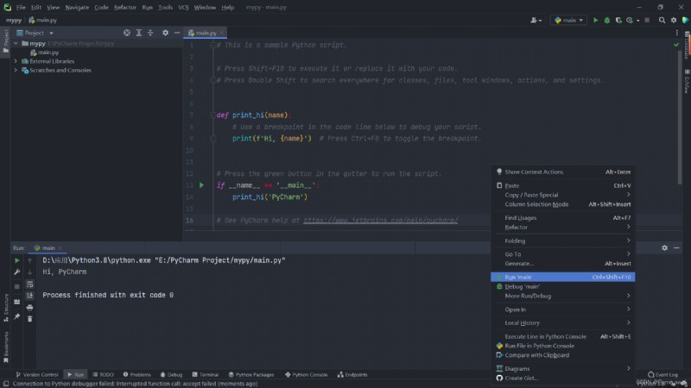
Task: Open the Terminal tool window
Action: pos(206,375)
